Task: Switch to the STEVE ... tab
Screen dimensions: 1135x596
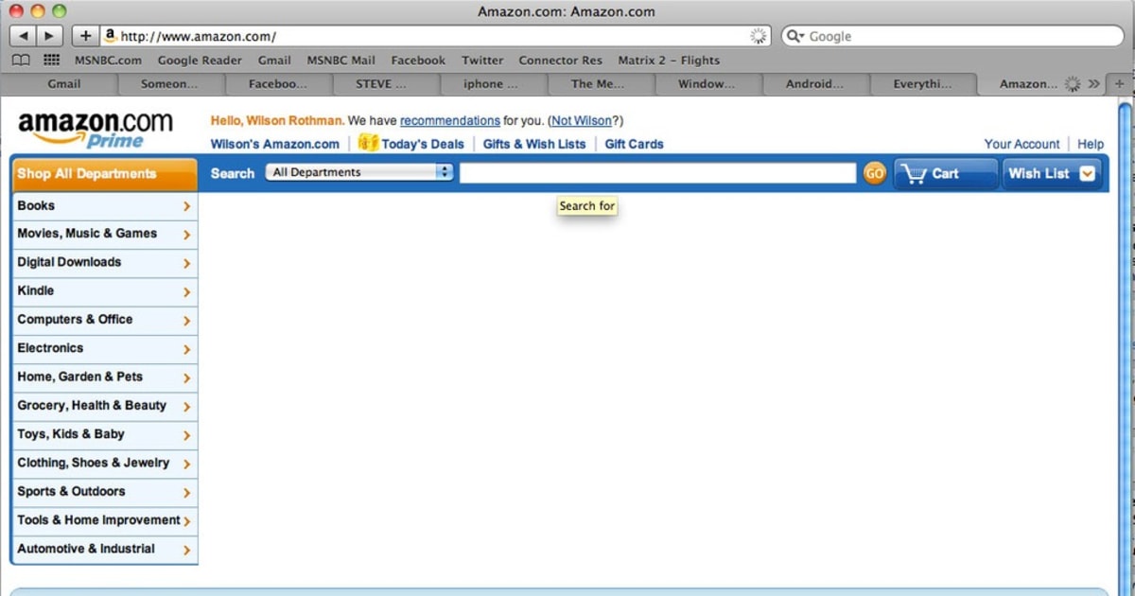Action: tap(386, 83)
